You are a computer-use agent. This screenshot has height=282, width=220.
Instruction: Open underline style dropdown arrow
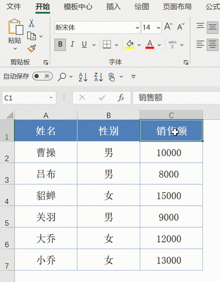[x=94, y=45]
